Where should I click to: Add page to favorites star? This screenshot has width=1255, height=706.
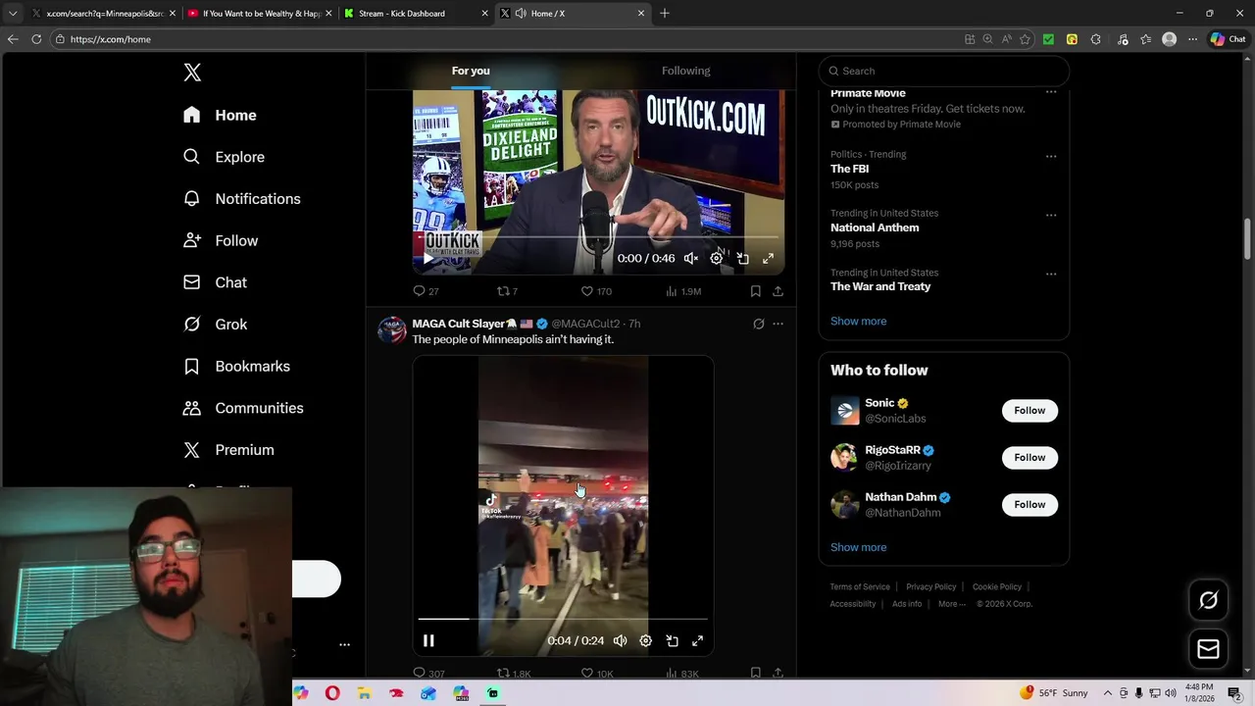[1025, 39]
